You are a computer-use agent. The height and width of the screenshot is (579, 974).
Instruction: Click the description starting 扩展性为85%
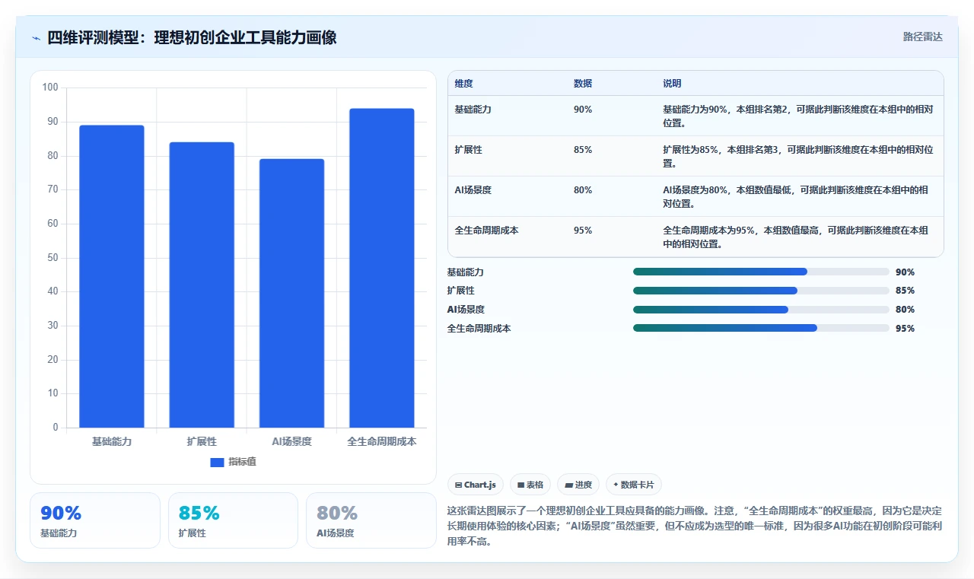pos(798,156)
